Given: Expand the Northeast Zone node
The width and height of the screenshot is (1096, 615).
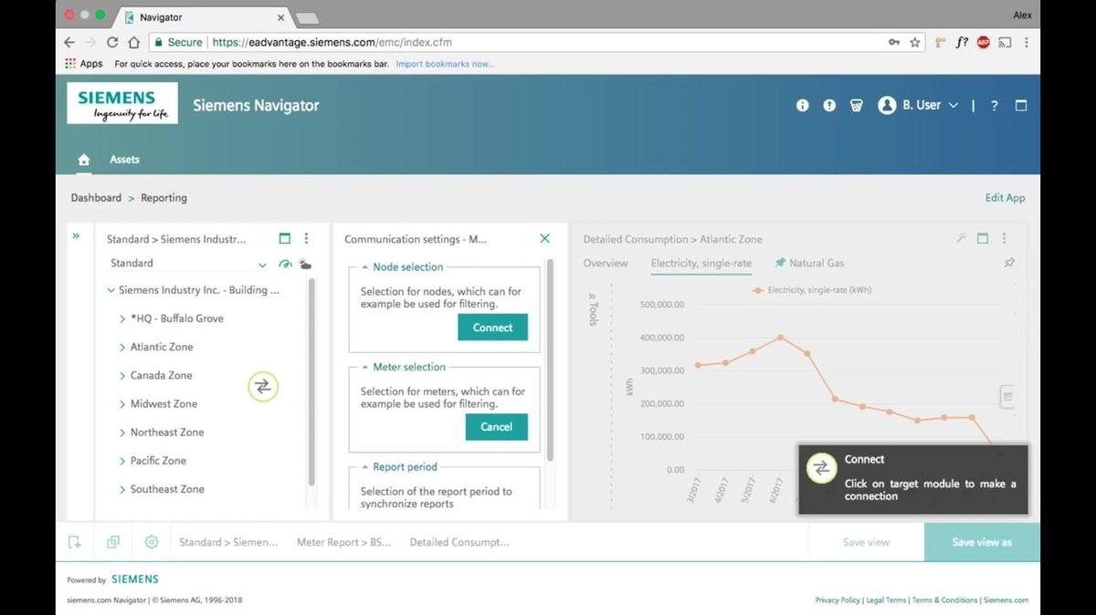Looking at the screenshot, I should point(122,433).
